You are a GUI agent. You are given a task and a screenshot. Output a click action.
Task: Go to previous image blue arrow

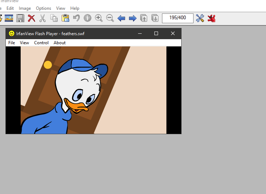pyautogui.click(x=121, y=18)
